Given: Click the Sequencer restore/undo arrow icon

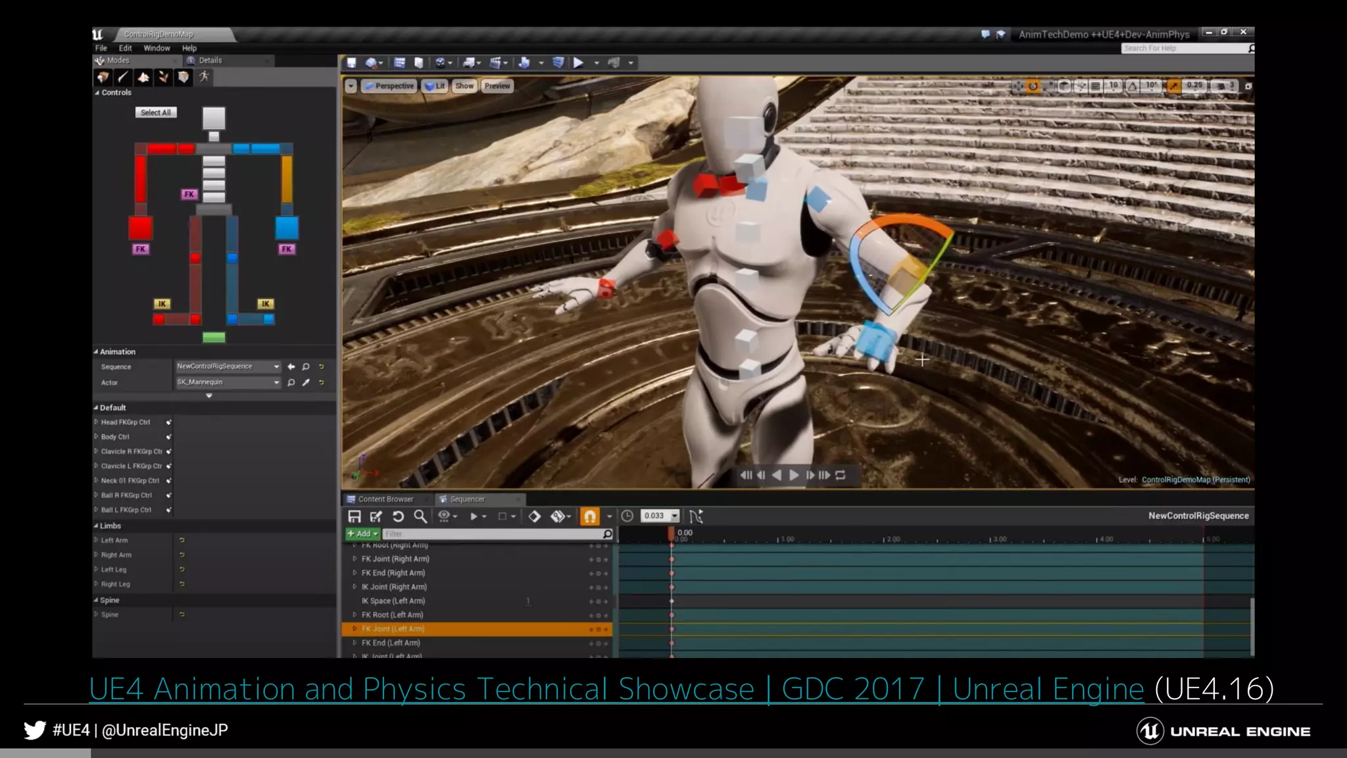Looking at the screenshot, I should pyautogui.click(x=398, y=517).
